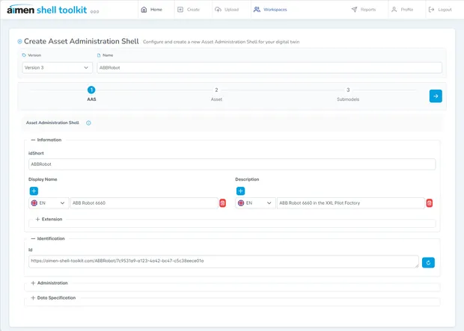Regenerate the Id with the refresh icon

click(428, 262)
